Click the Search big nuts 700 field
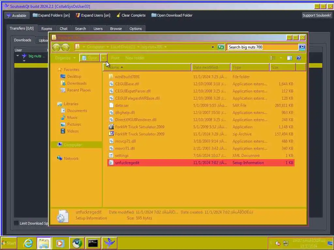Image resolution: width=334 pixels, height=250 pixels. 262,47
